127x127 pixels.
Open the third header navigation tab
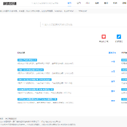(x=87, y=3)
